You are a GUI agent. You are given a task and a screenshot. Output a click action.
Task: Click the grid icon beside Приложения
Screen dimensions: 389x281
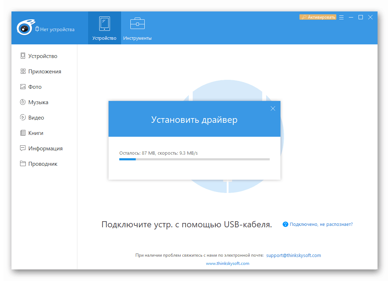pos(23,72)
